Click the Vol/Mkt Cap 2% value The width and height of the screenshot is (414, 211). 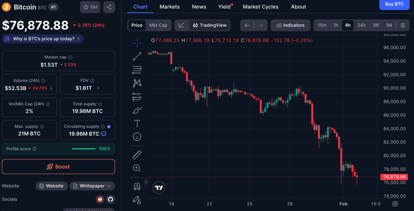29,111
